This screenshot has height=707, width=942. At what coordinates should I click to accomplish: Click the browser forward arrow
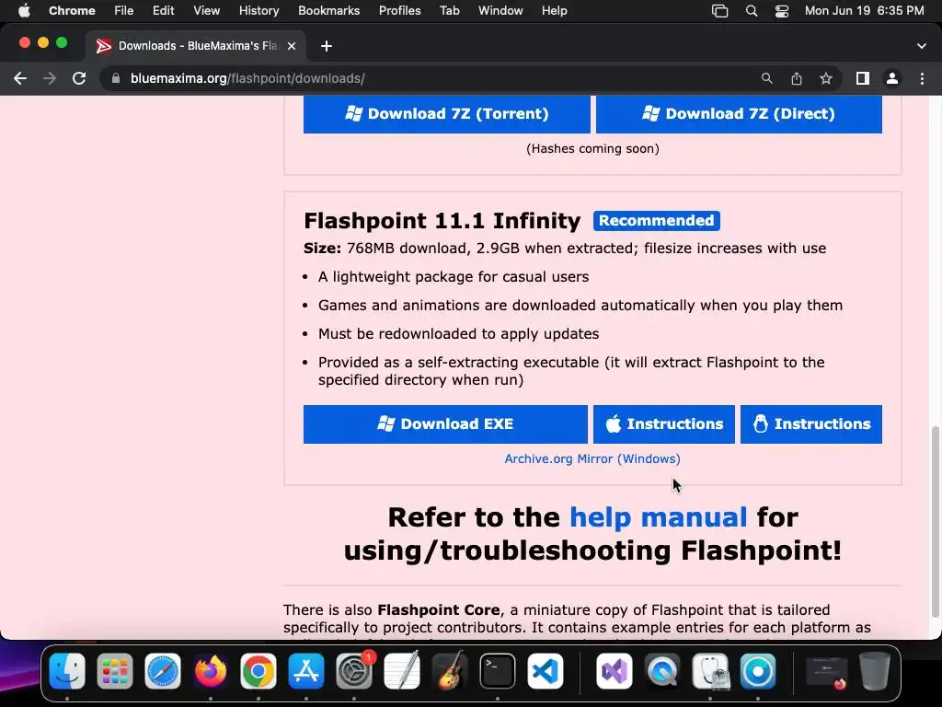[x=50, y=78]
